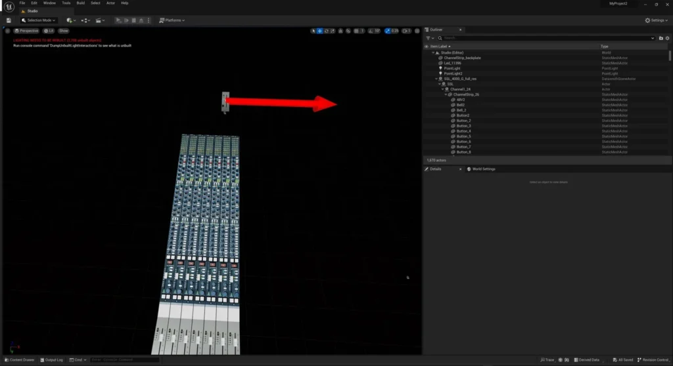The height and width of the screenshot is (366, 673).
Task: Open the Build menu
Action: [80, 3]
